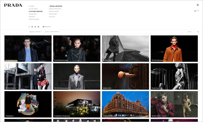Open the shopping bag icon
This screenshot has height=122, width=203.
pyautogui.click(x=195, y=11)
